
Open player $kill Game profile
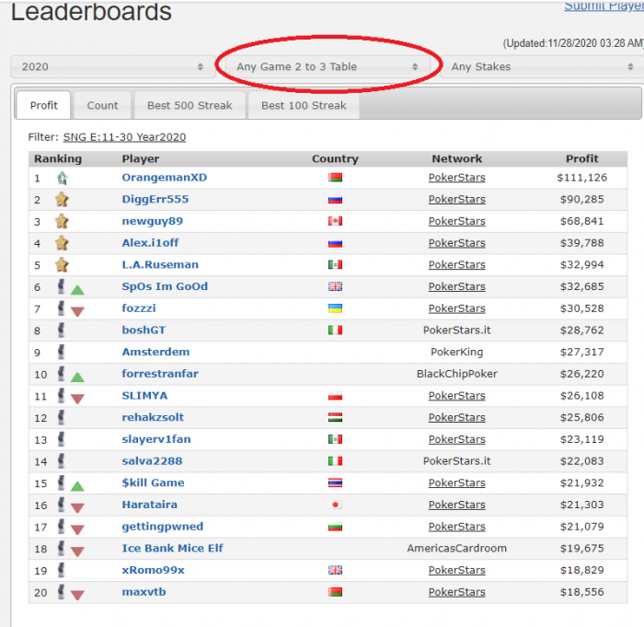(x=154, y=482)
